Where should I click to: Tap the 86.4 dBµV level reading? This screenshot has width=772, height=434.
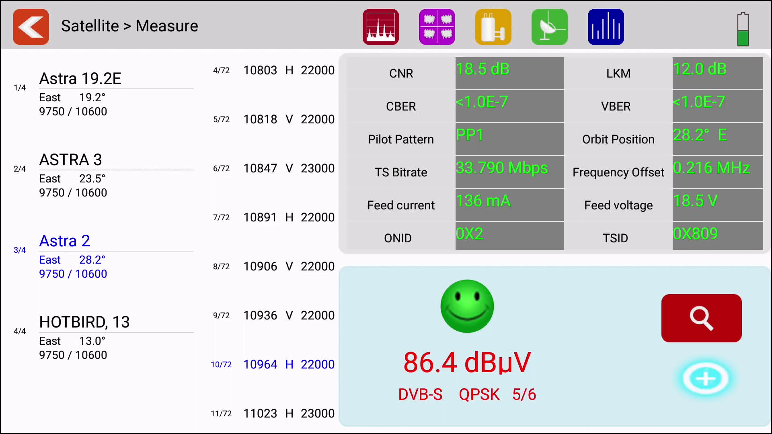467,362
